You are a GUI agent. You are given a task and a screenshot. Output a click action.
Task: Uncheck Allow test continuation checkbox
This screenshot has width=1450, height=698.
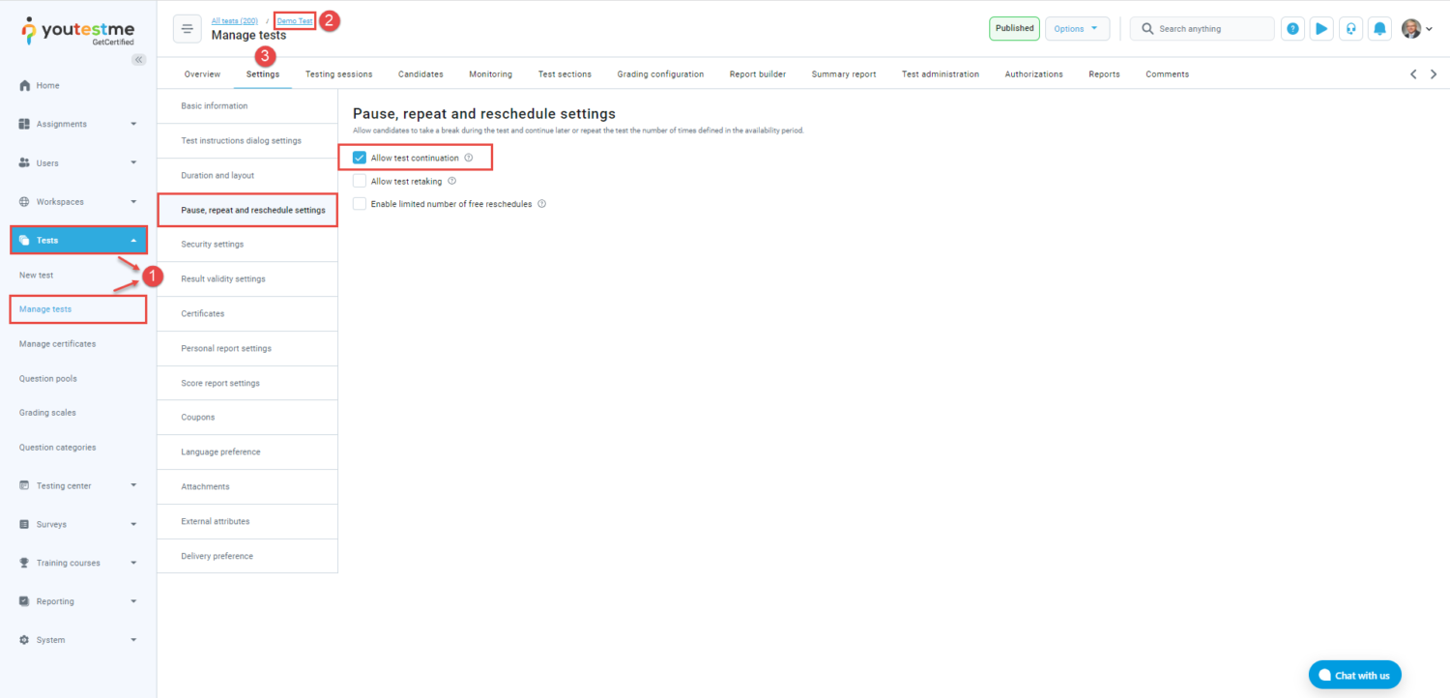(360, 158)
